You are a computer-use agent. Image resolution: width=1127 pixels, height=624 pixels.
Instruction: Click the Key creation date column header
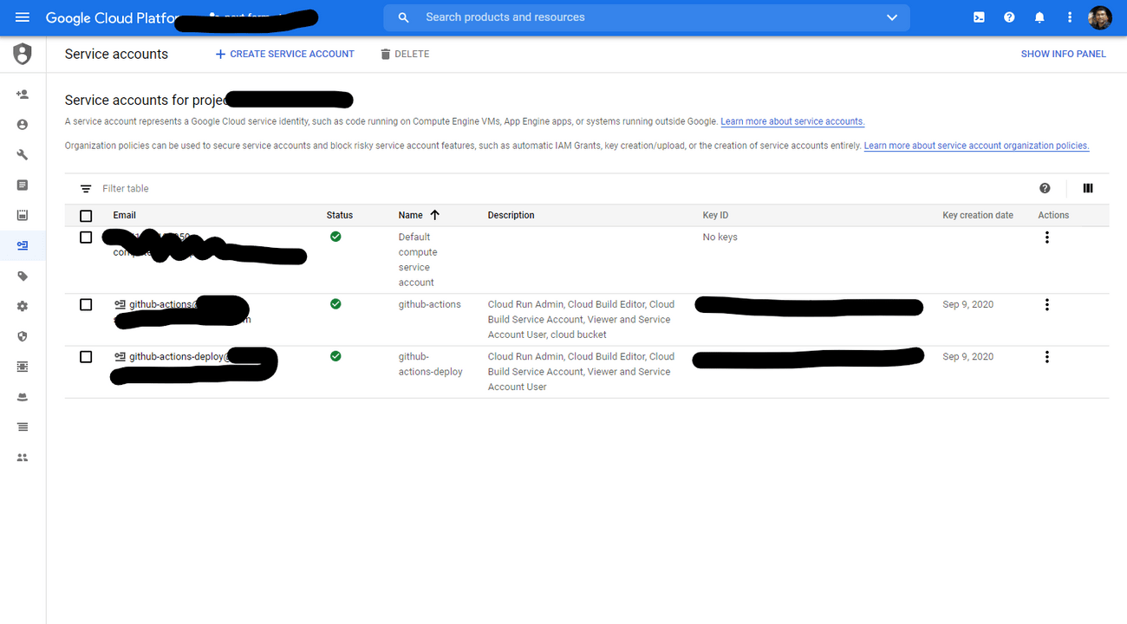(x=978, y=216)
